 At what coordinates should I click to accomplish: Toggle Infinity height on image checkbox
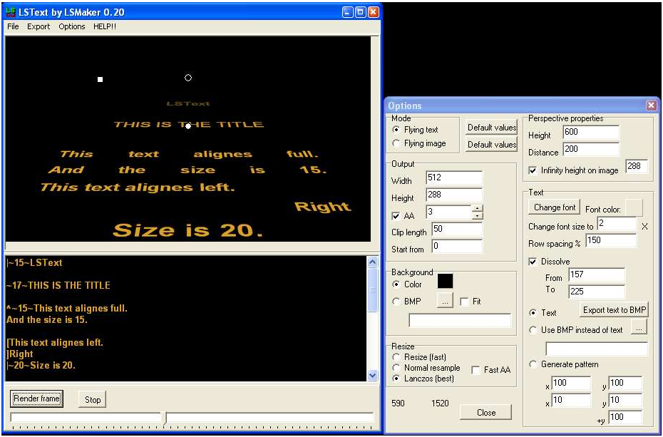pos(533,170)
